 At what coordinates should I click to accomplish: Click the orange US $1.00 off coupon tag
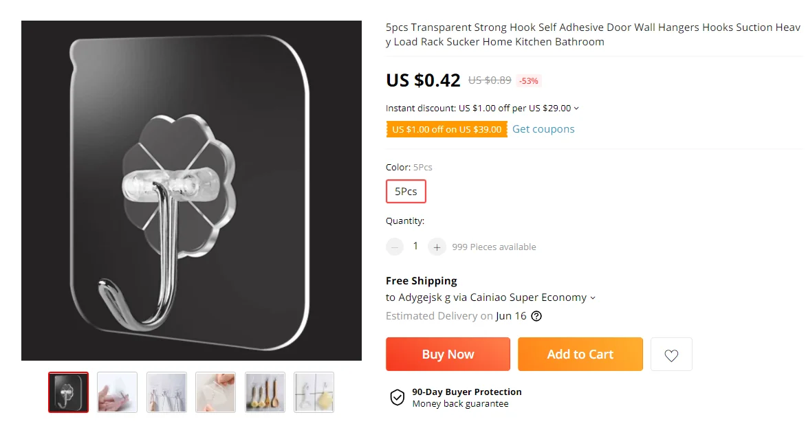point(446,129)
